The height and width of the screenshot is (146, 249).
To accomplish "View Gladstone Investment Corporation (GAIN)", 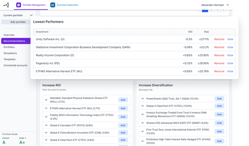I will tap(230, 47).
